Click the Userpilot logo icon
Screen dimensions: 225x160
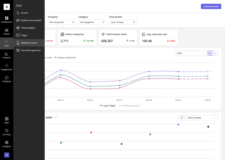click(x=7, y=7)
